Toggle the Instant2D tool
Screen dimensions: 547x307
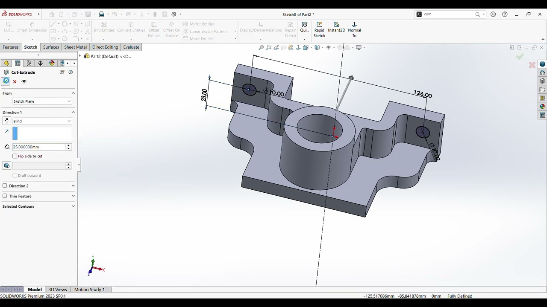pos(336,27)
